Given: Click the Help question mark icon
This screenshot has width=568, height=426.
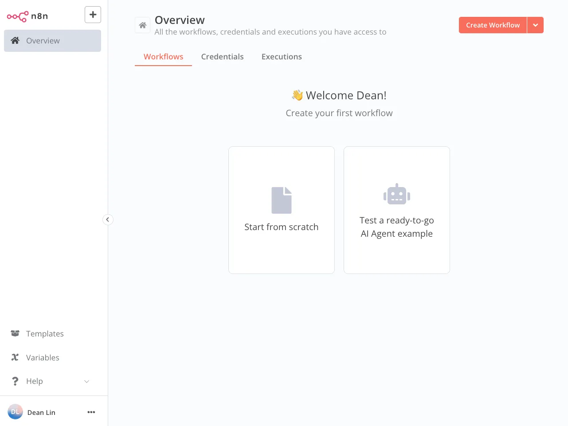Looking at the screenshot, I should [x=15, y=381].
